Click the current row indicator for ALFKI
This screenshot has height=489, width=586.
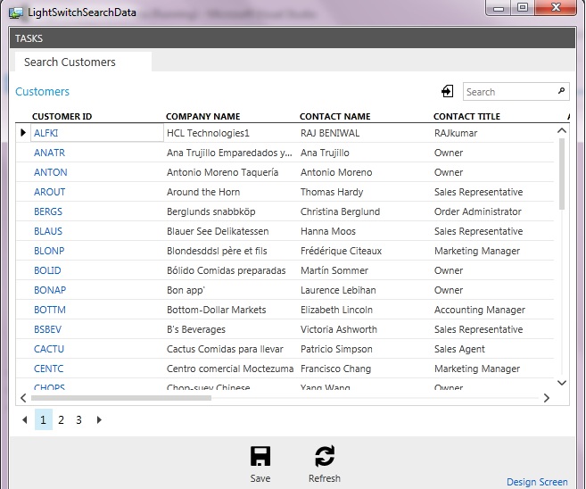23,132
